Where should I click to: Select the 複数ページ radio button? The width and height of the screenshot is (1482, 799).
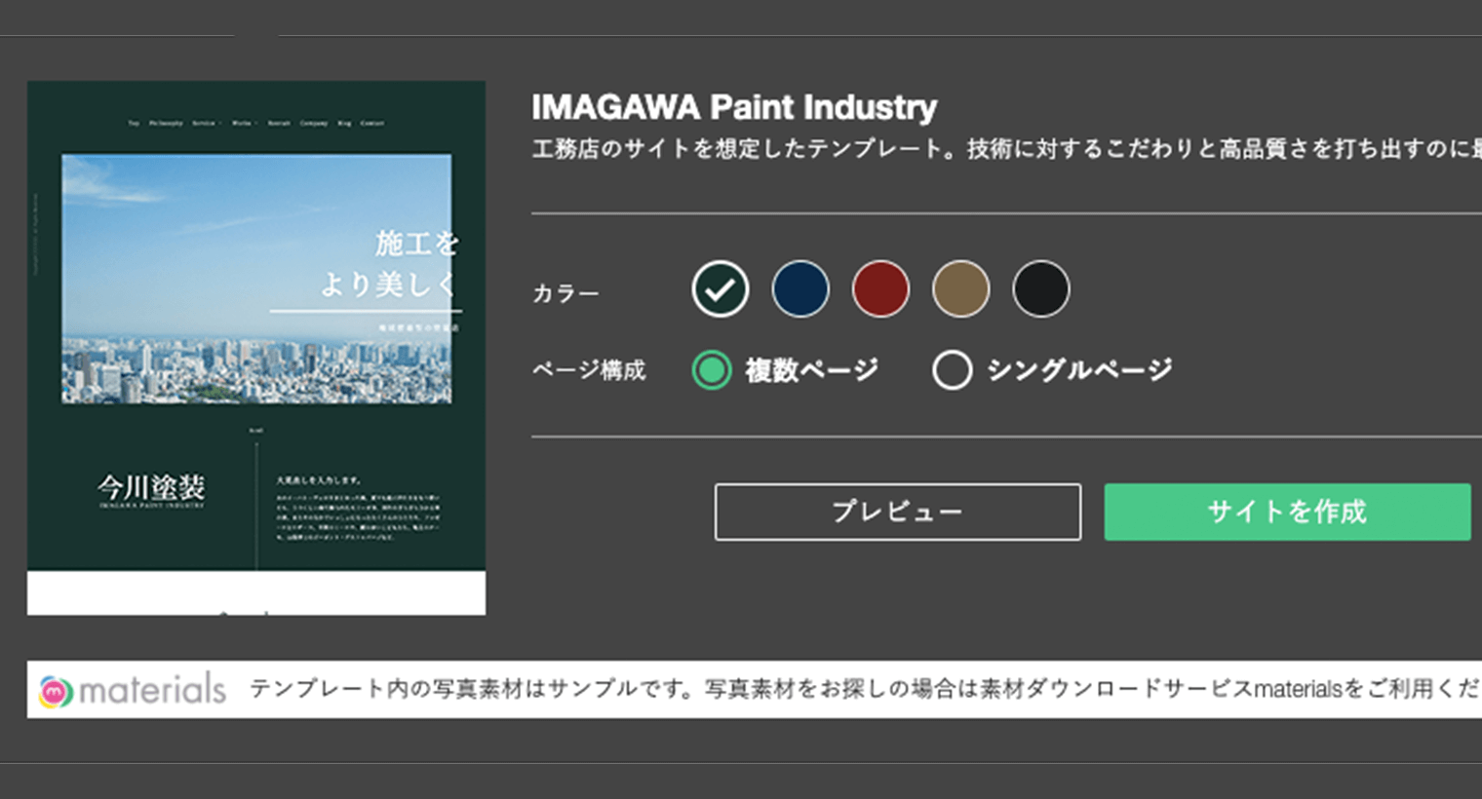pos(712,370)
